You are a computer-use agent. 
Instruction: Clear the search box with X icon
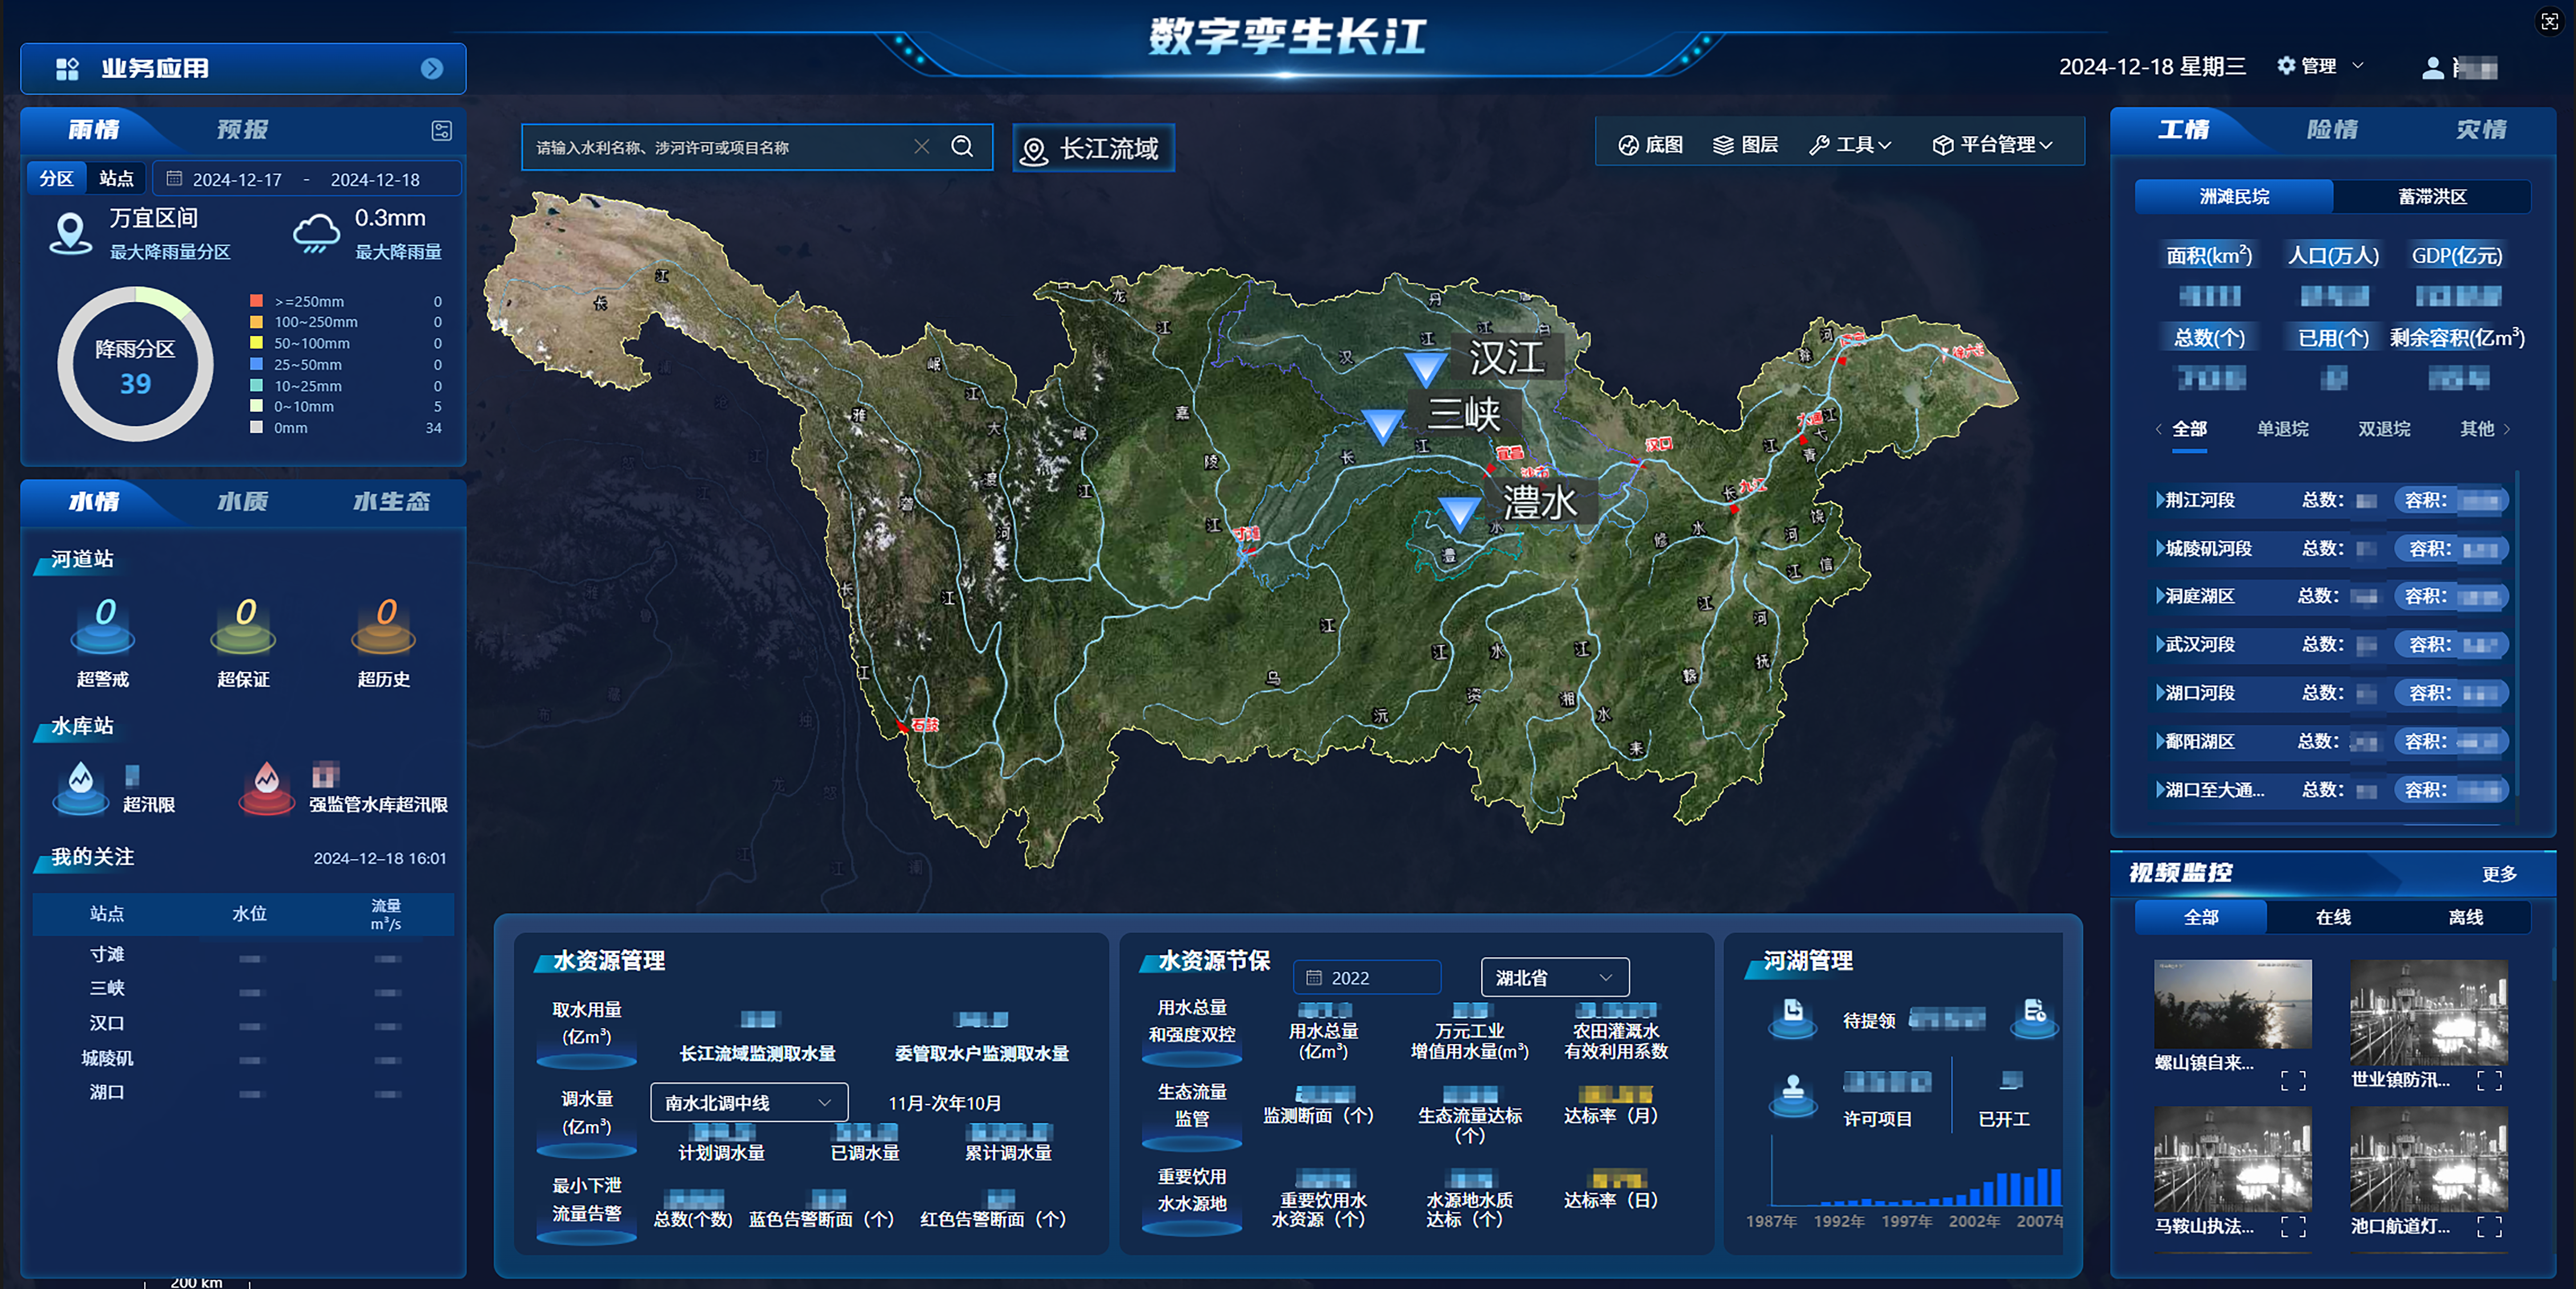921,147
